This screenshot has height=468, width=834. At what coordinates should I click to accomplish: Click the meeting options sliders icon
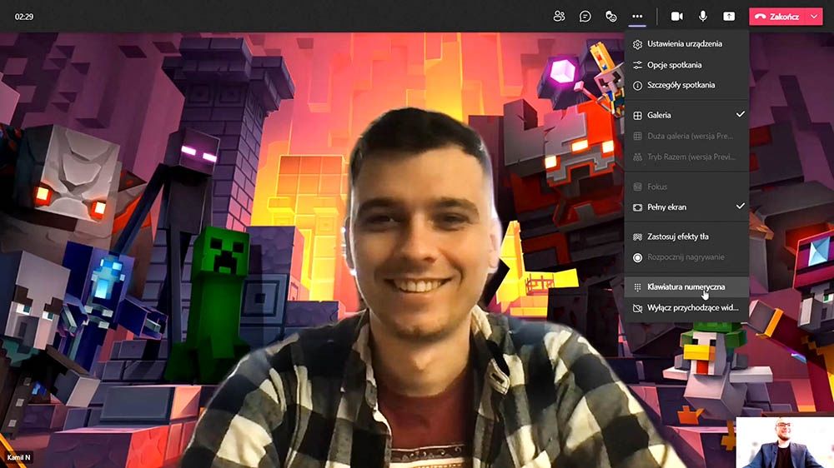[637, 65]
